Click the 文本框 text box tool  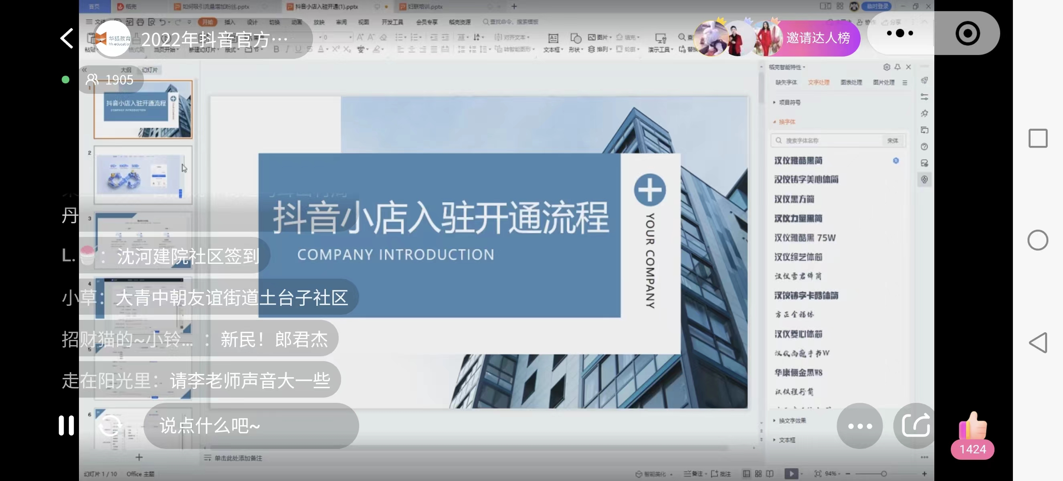point(553,43)
